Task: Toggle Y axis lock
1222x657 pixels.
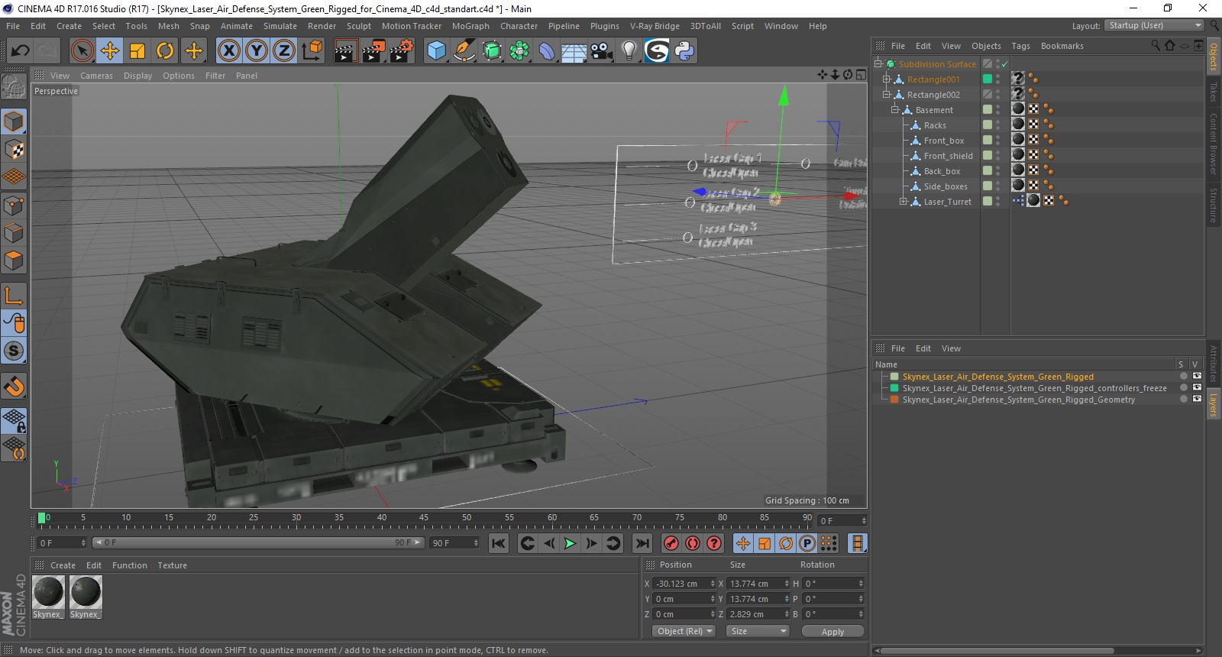Action: point(256,51)
